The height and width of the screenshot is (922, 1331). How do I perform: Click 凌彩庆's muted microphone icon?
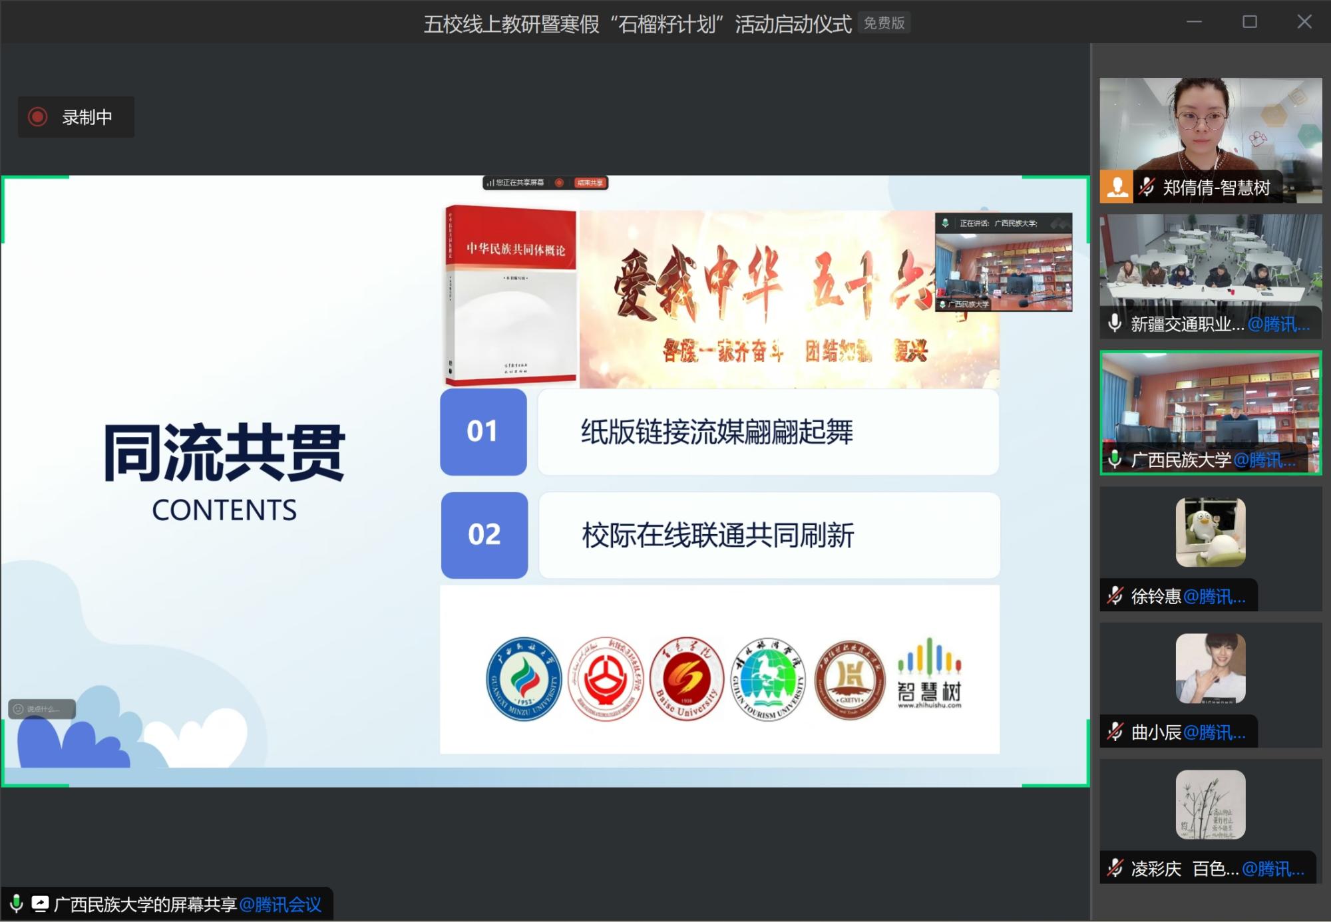pos(1115,868)
